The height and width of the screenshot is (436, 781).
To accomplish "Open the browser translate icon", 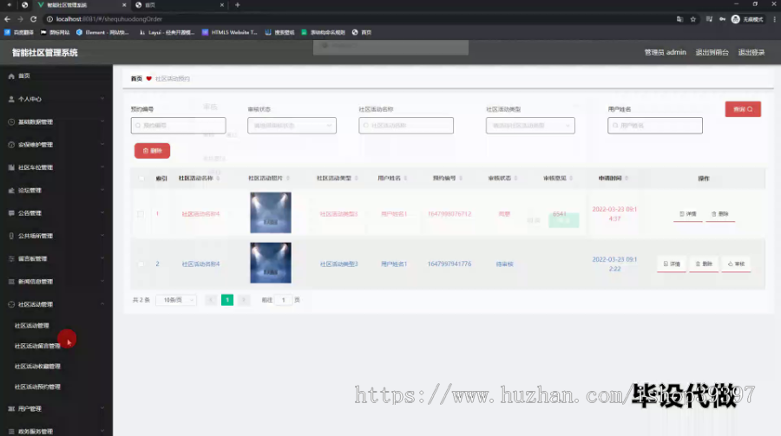I will click(x=679, y=19).
